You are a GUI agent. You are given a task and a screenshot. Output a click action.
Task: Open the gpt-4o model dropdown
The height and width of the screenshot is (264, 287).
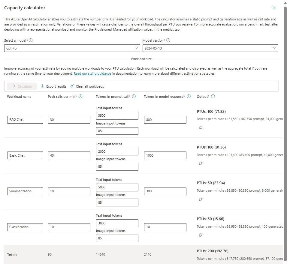72,48
